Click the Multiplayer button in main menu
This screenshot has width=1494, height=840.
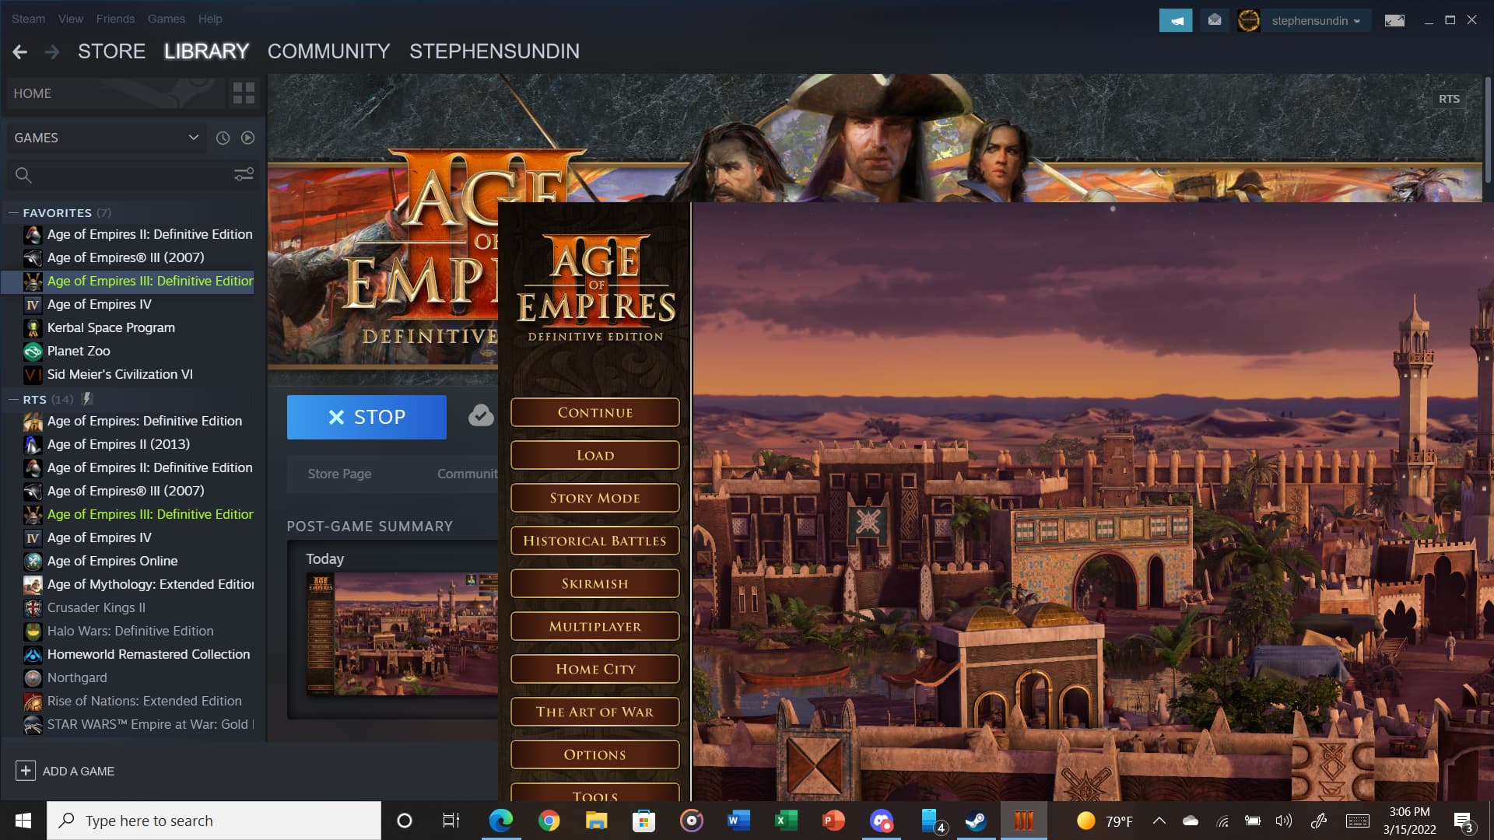(594, 625)
